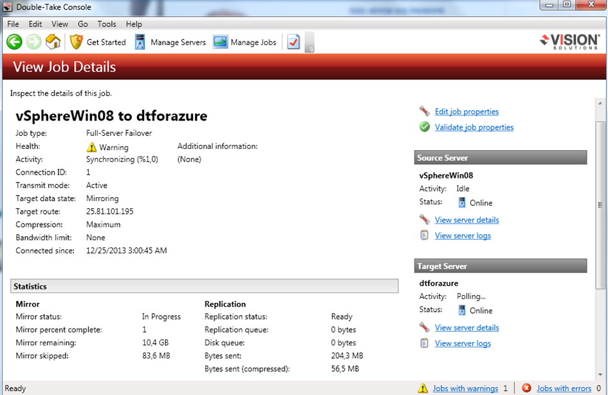Click the wrench icon under Target Server
The width and height of the screenshot is (608, 395).
point(425,327)
